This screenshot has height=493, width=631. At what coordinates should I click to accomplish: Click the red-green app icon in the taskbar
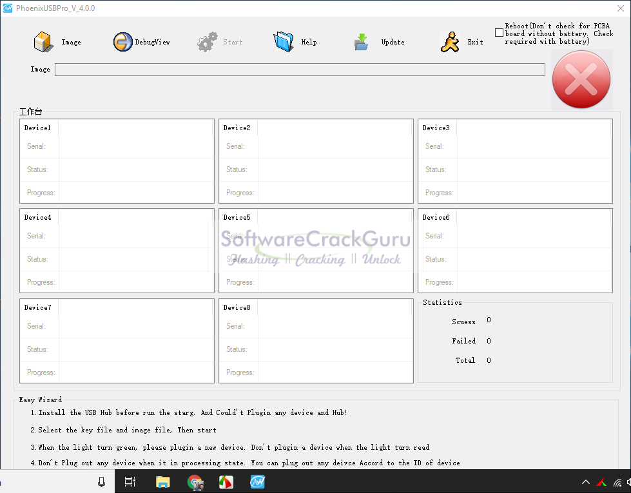pyautogui.click(x=226, y=482)
